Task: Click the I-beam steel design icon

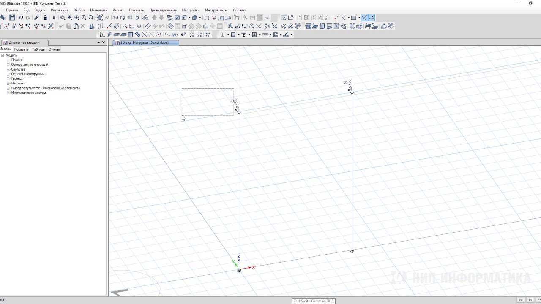Action: 223,35
